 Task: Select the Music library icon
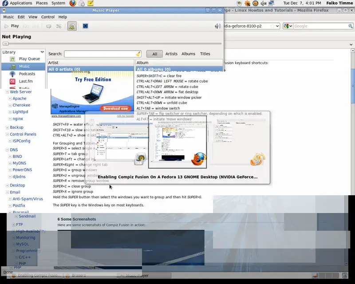tap(13, 67)
